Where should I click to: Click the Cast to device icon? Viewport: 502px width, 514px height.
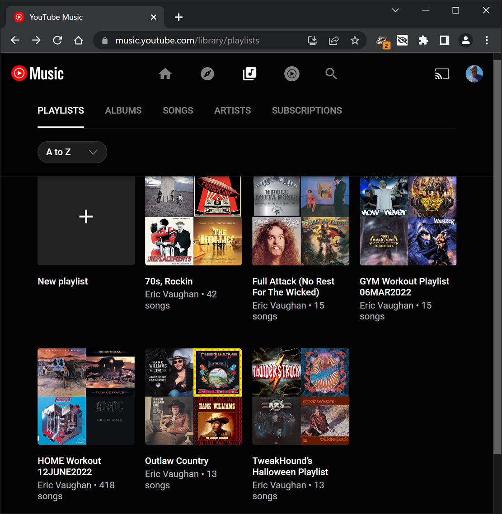(442, 74)
